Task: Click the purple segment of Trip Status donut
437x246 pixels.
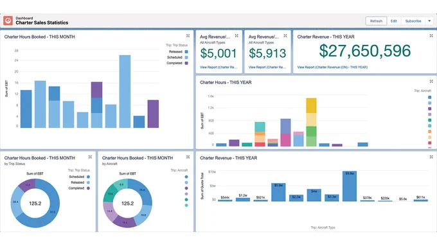Action: pos(28,185)
